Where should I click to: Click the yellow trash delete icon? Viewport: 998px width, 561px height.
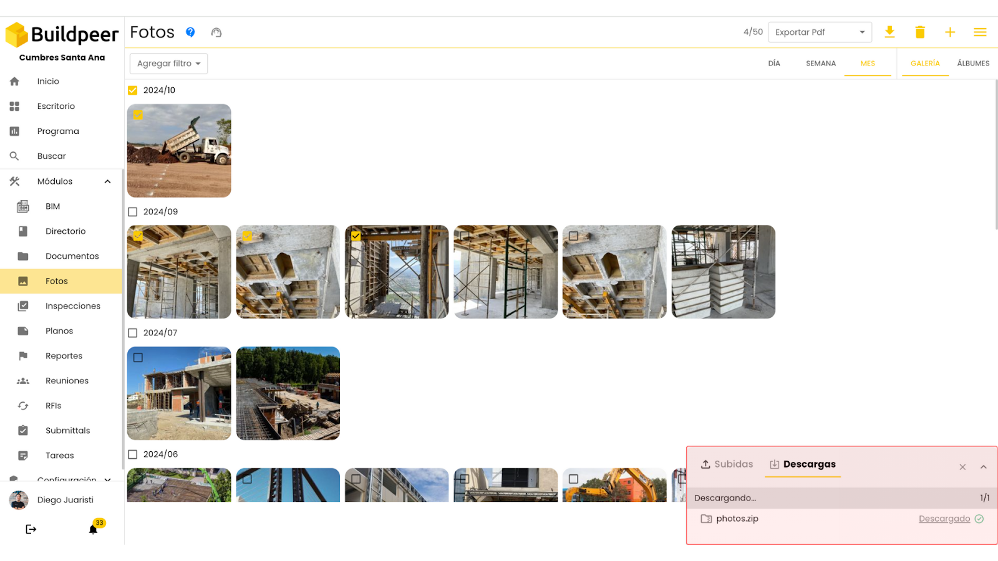pos(919,32)
